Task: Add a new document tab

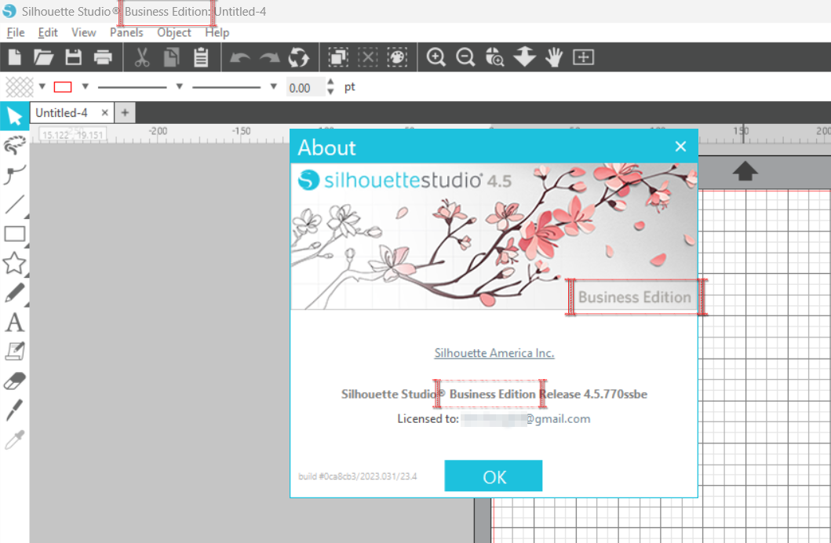Action: point(125,113)
